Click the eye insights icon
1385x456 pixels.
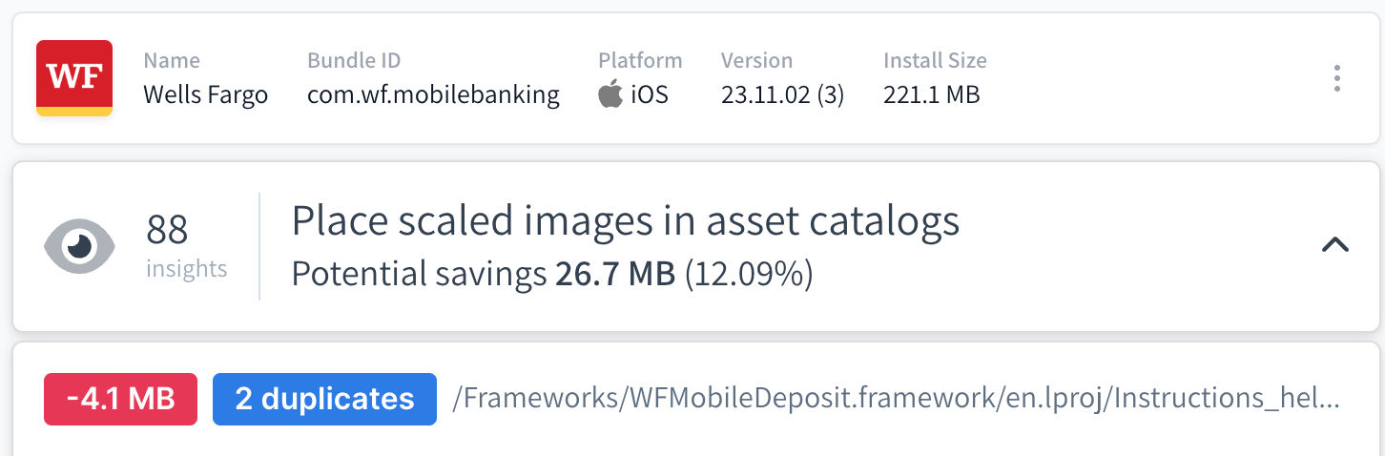[80, 246]
